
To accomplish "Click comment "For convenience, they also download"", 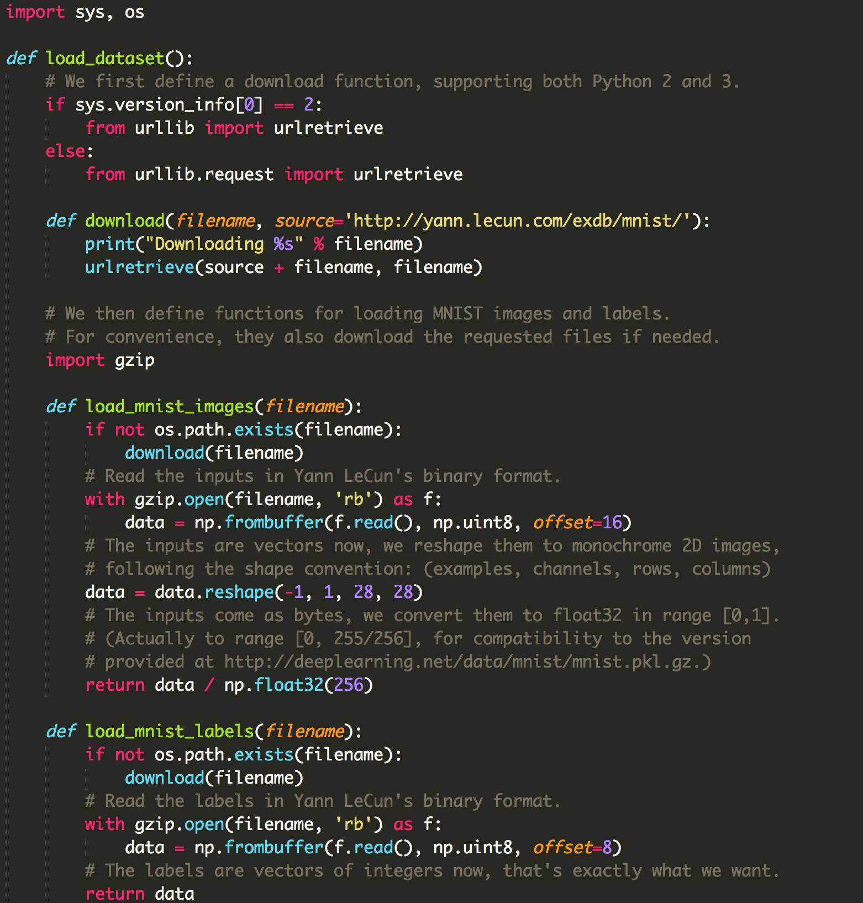I will (383, 337).
